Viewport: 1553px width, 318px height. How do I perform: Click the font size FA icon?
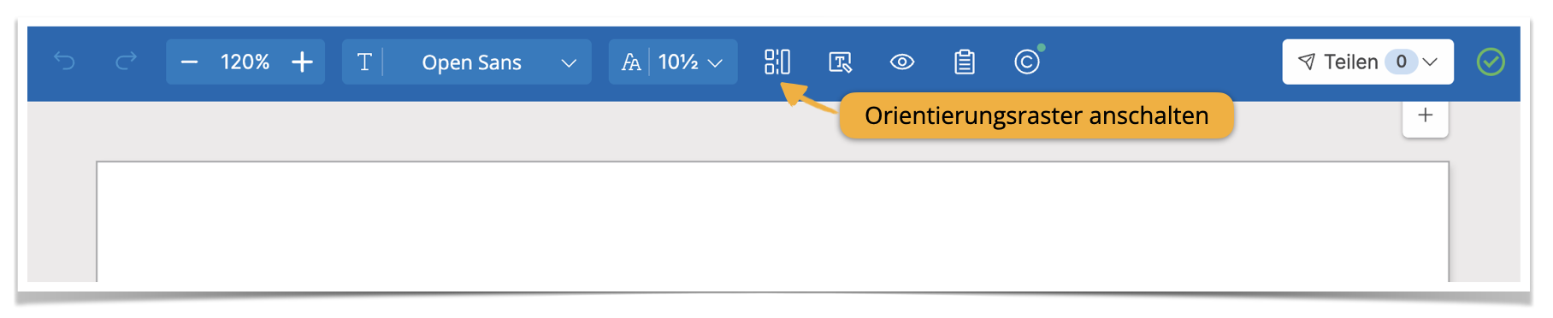[631, 62]
